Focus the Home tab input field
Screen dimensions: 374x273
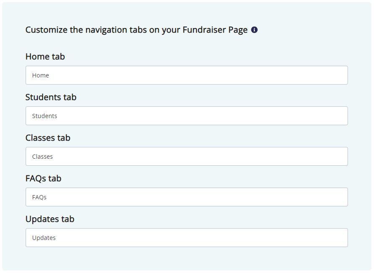click(x=186, y=75)
